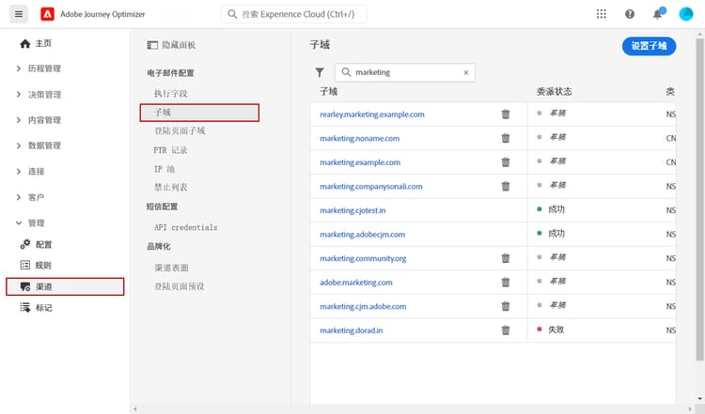Open marketing.cjotest.in subdomain link

[x=352, y=210]
